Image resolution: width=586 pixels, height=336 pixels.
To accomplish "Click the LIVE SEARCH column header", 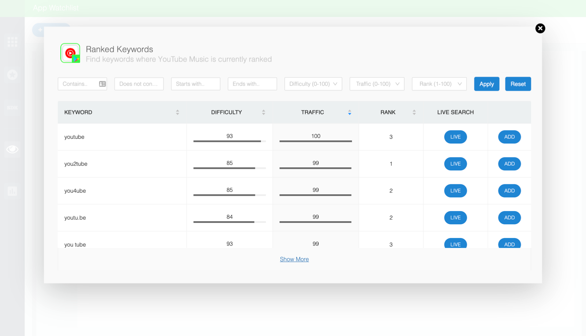I will [456, 112].
